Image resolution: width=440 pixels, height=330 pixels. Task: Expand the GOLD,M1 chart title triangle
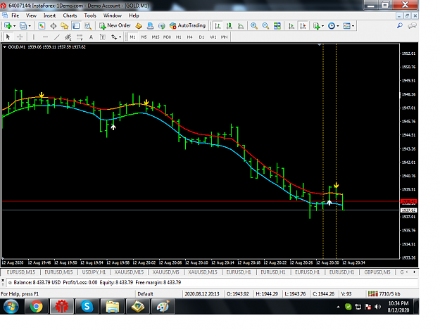(4, 47)
